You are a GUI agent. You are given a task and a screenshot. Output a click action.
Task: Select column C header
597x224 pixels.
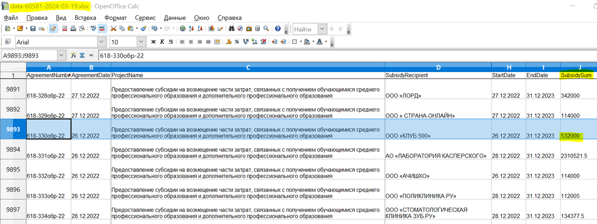coord(248,67)
